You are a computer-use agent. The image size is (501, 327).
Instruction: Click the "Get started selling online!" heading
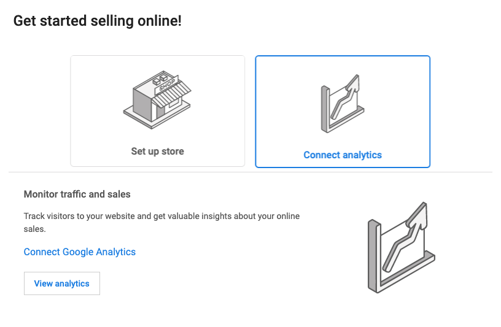pos(98,21)
